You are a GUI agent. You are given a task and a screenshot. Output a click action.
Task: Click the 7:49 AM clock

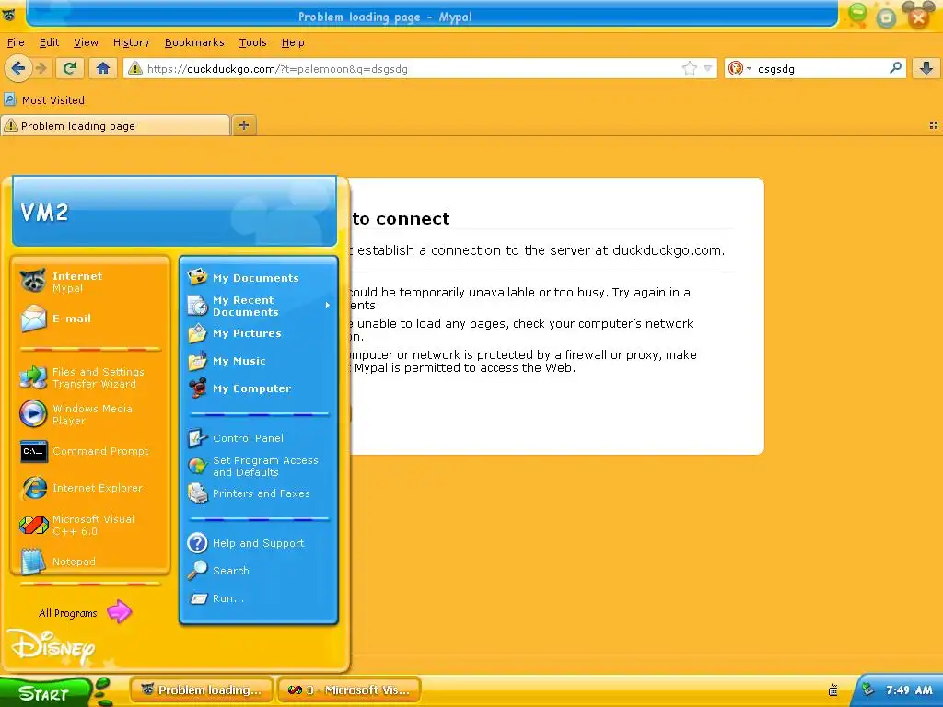click(x=909, y=690)
